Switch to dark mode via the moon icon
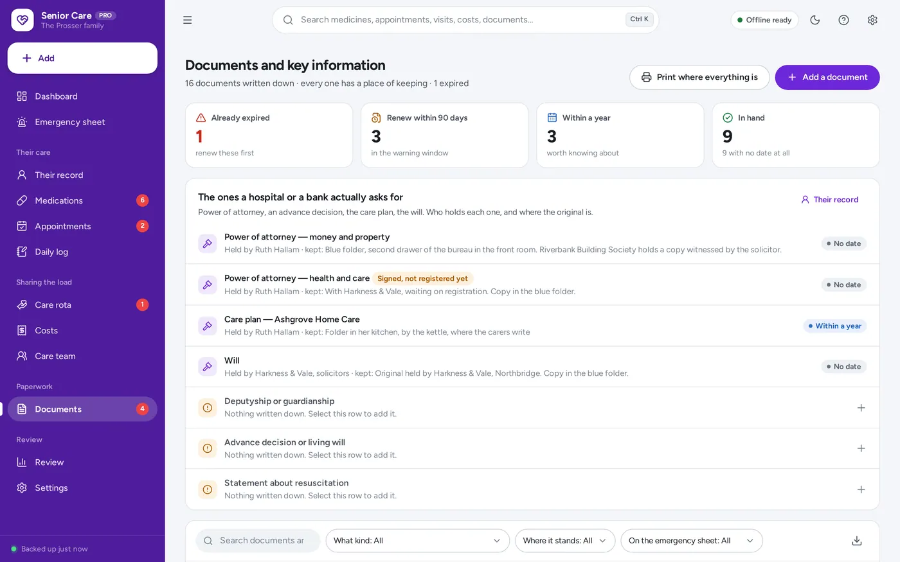 pos(815,20)
